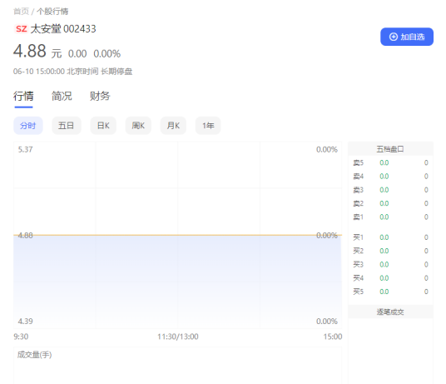Click the 15:00 time axis label
This screenshot has height=384, width=446.
[x=333, y=337]
